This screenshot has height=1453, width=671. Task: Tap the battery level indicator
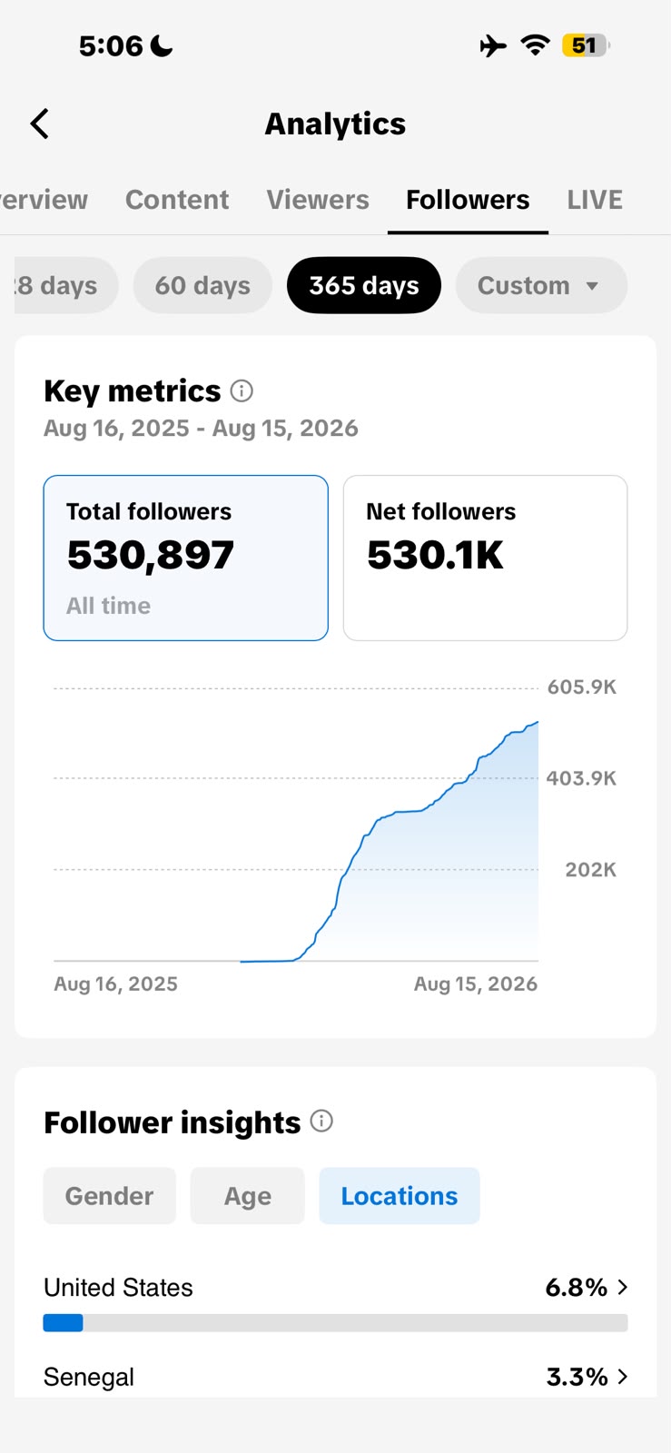[586, 45]
